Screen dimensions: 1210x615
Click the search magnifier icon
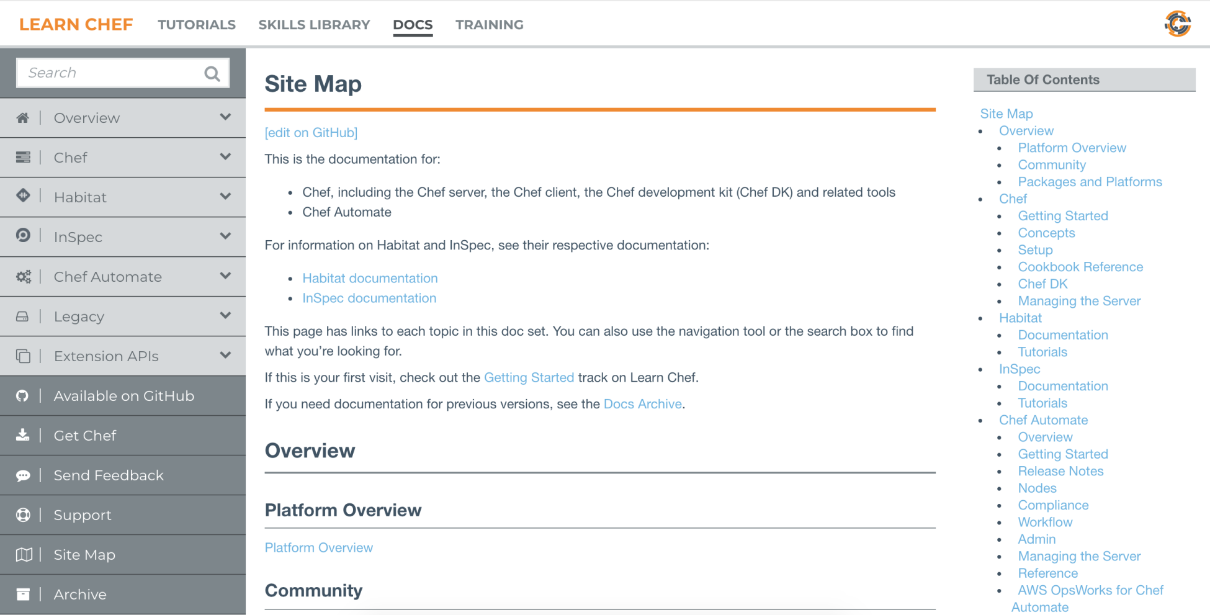212,74
